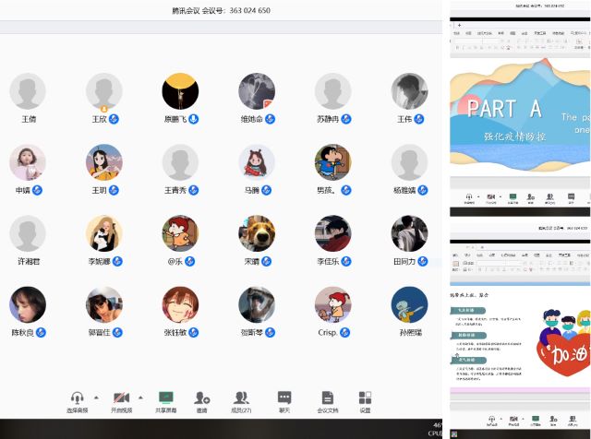The image size is (591, 439).
Task: Open the 邀请 invite option
Action: pos(202,401)
